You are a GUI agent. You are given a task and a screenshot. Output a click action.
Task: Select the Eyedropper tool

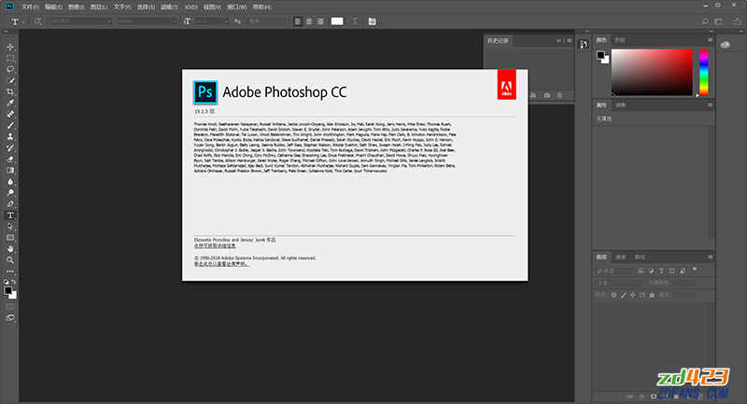click(x=10, y=104)
